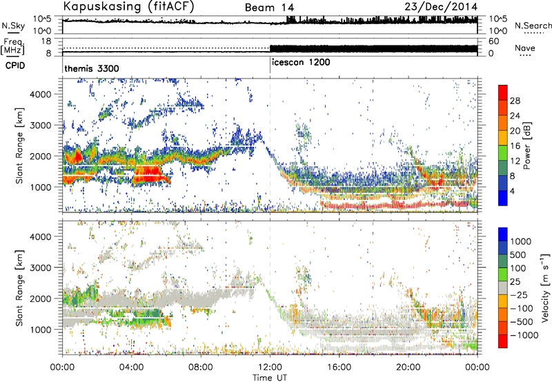552x382 pixels.
Task: Click the blue top of velocity colorbar
Action: tap(503, 234)
